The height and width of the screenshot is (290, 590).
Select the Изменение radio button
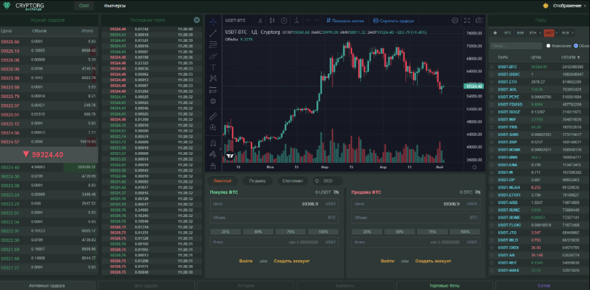tap(548, 45)
